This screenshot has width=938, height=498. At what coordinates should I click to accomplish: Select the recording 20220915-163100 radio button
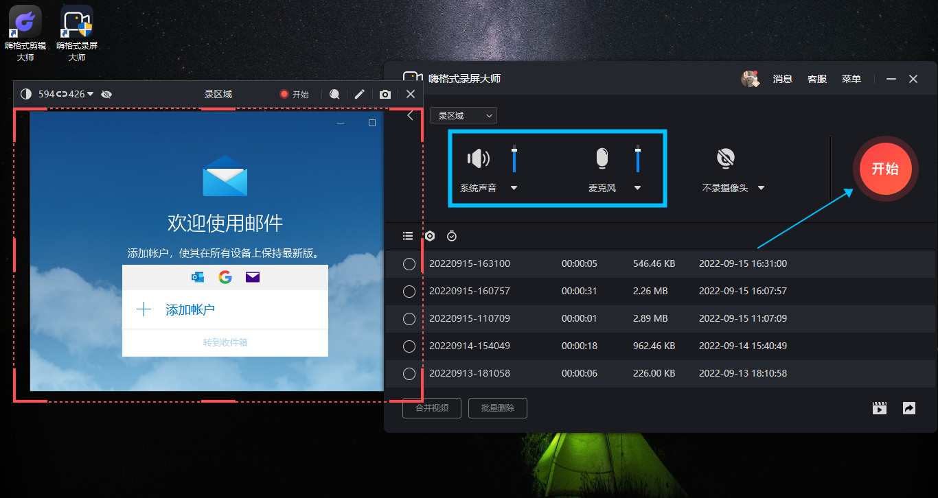coord(409,264)
